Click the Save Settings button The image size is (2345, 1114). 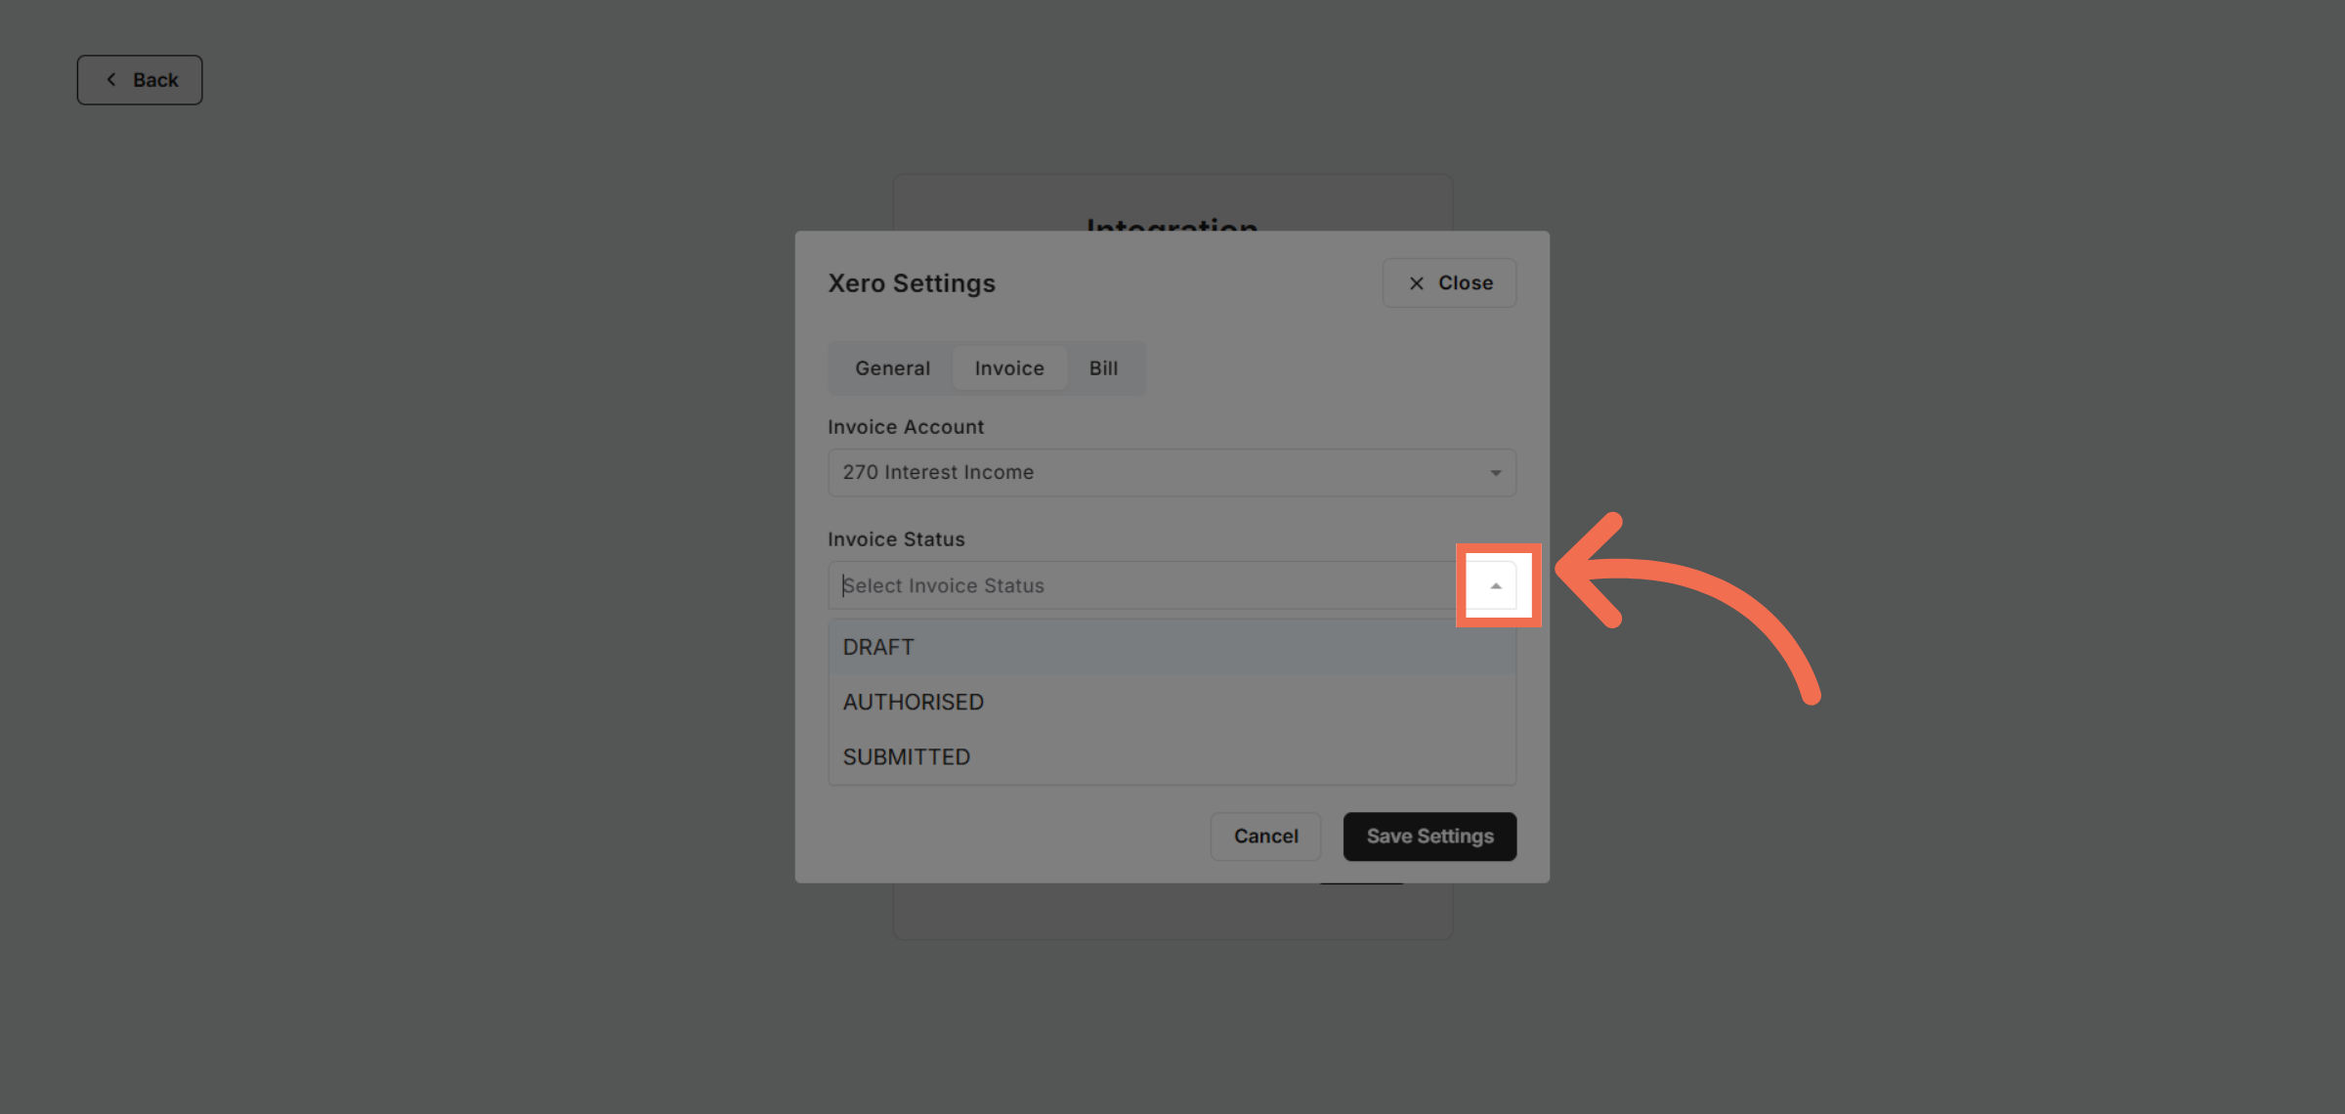1428,835
